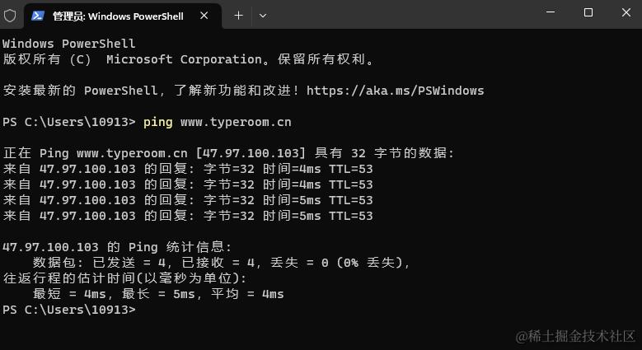Click the administrator shield icon in title bar
The width and height of the screenshot is (642, 350).
pos(10,15)
